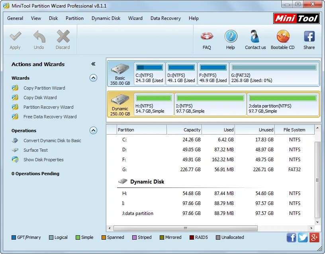The image size is (325, 254).
Task: Click the Discard X icon
Action: [63, 36]
